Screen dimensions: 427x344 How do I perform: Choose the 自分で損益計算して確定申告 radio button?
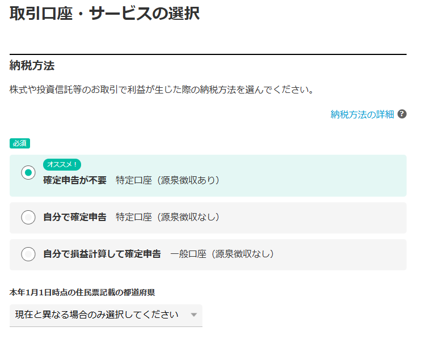pyautogui.click(x=28, y=254)
